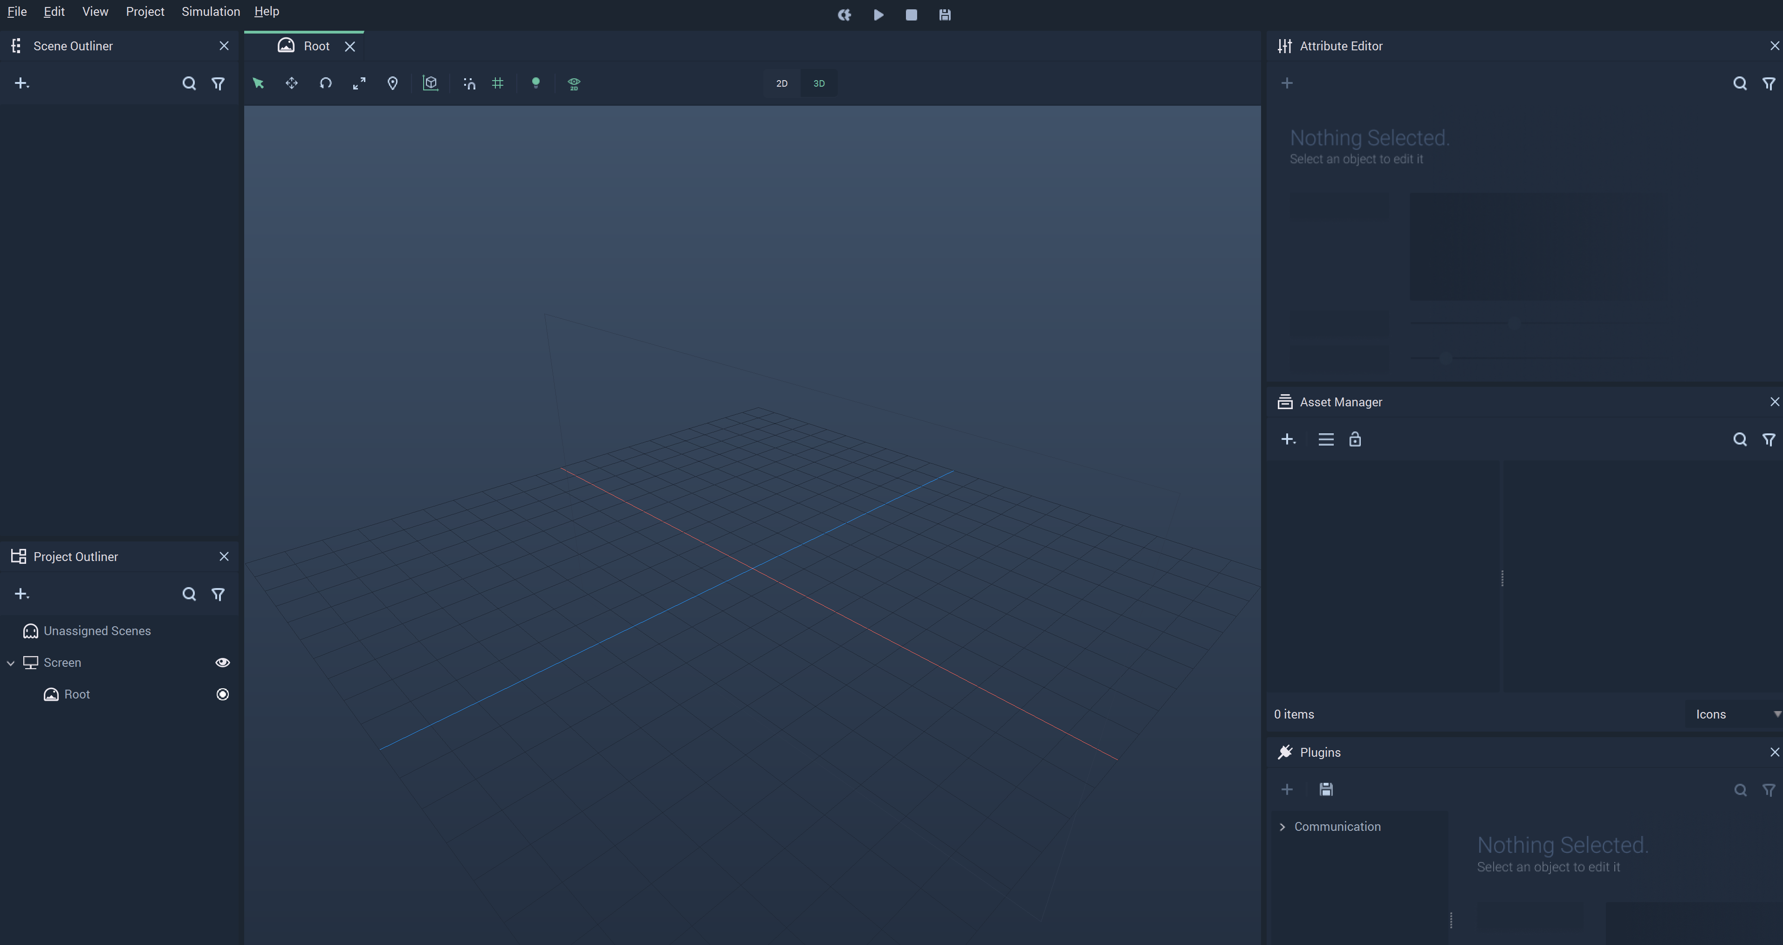Image resolution: width=1783 pixels, height=945 pixels.
Task: Select Root scene in Project Outliner
Action: point(77,694)
